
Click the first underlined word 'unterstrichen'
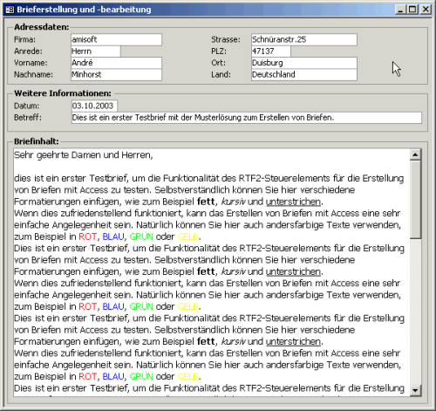pyautogui.click(x=293, y=202)
